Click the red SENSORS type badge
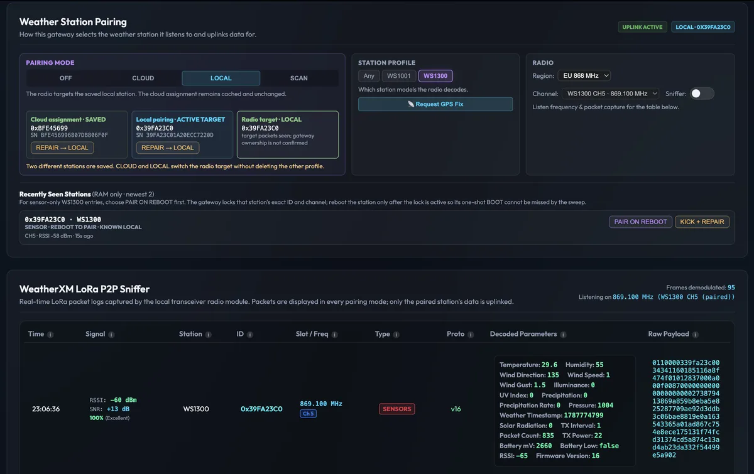The image size is (754, 474). point(396,409)
